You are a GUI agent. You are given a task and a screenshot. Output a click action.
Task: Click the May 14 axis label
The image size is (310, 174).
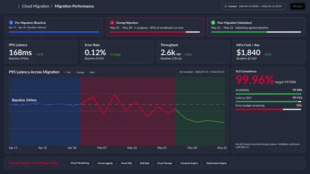(132, 148)
